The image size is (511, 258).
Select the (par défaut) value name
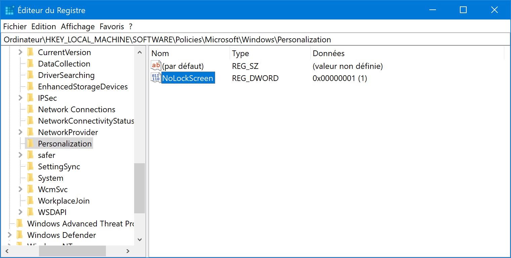[183, 66]
